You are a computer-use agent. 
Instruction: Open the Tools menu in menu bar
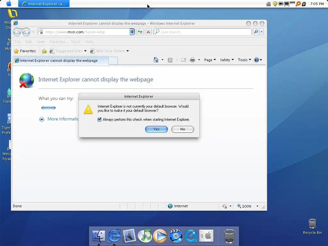(75, 42)
